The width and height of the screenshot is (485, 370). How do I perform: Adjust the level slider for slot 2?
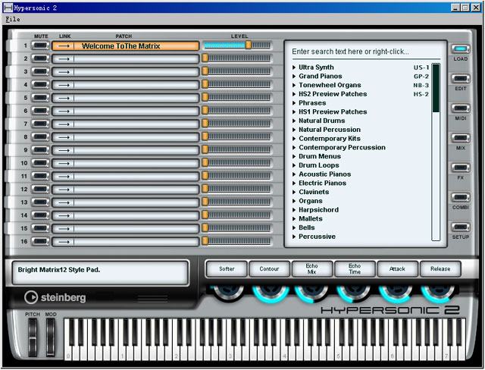click(x=237, y=58)
